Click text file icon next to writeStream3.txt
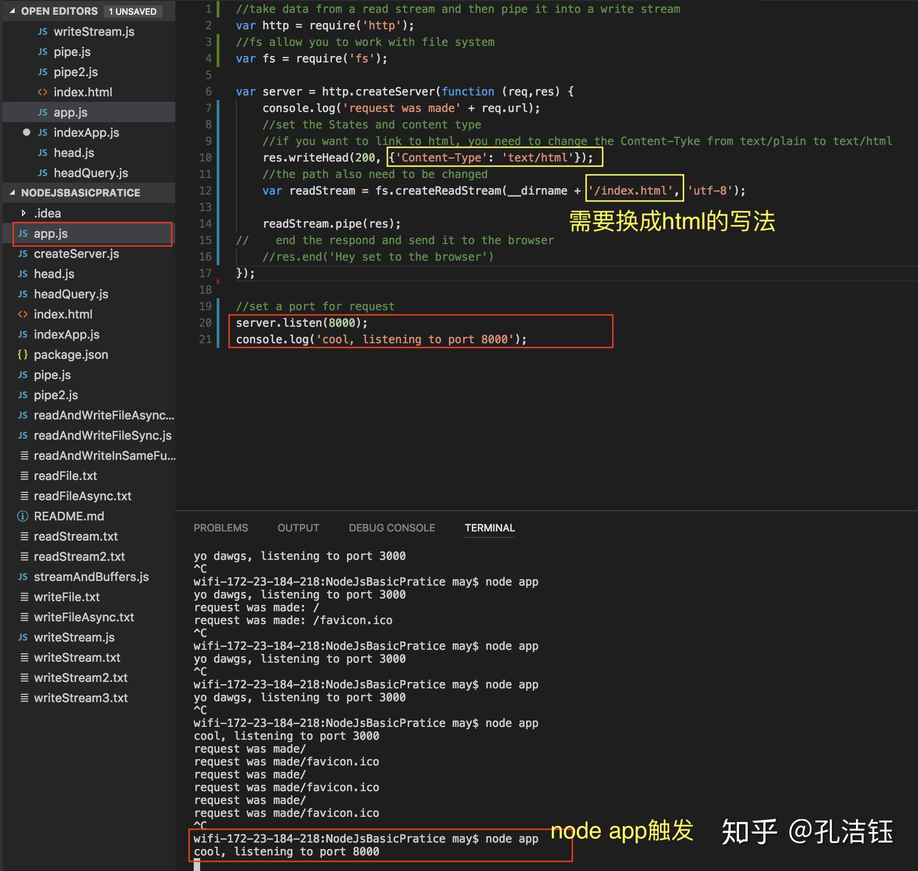The image size is (918, 871). pos(24,698)
